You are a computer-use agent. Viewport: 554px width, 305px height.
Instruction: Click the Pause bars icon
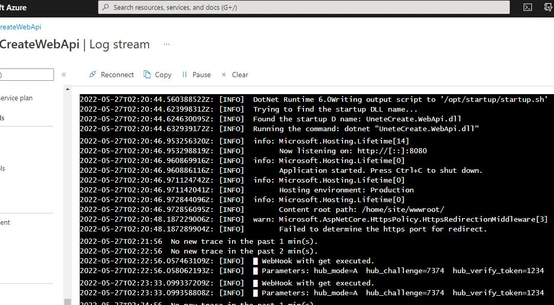pos(185,74)
